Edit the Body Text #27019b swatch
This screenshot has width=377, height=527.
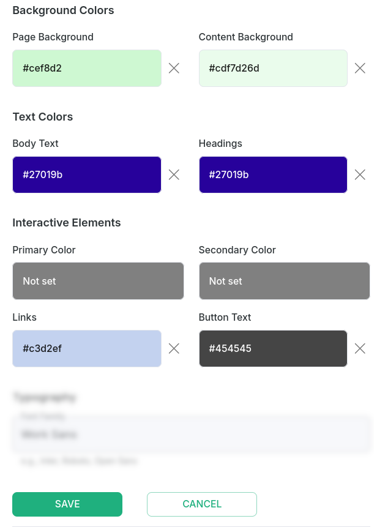(x=87, y=174)
